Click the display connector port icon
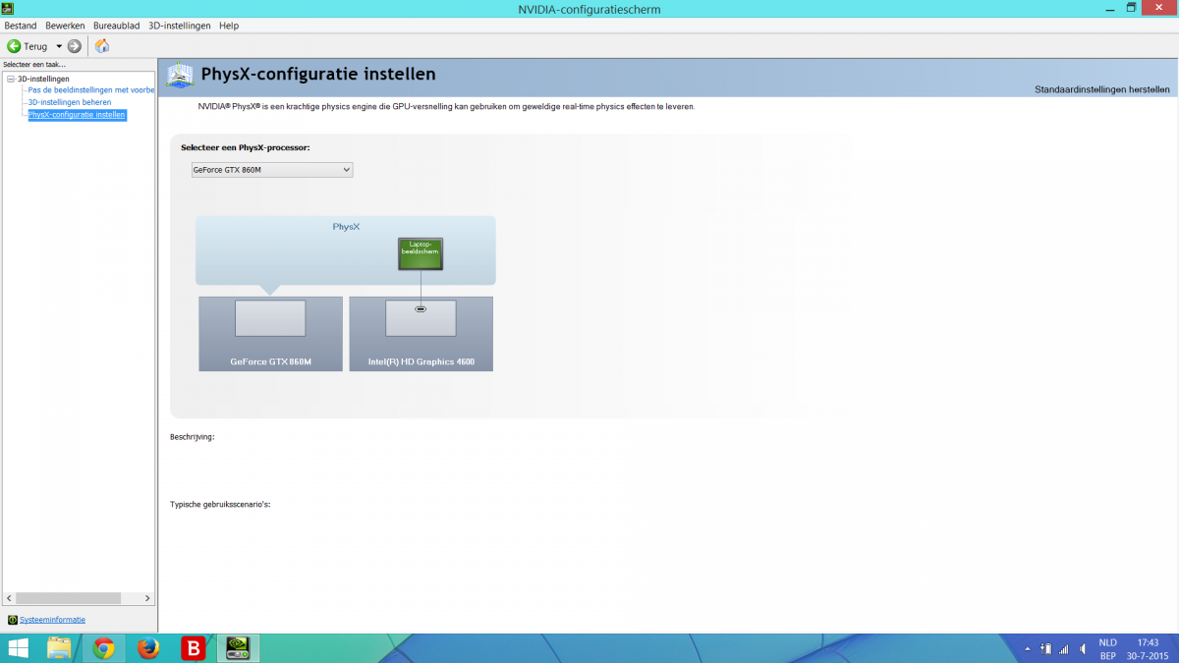 421,308
